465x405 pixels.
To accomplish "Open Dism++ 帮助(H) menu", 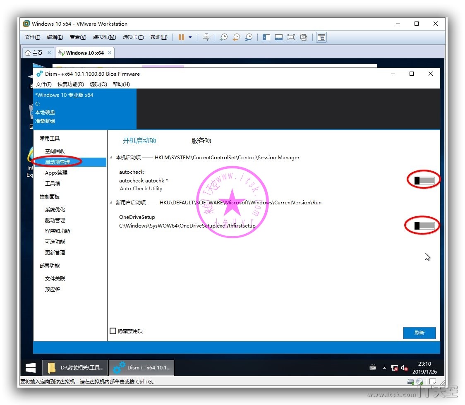I will [x=121, y=84].
